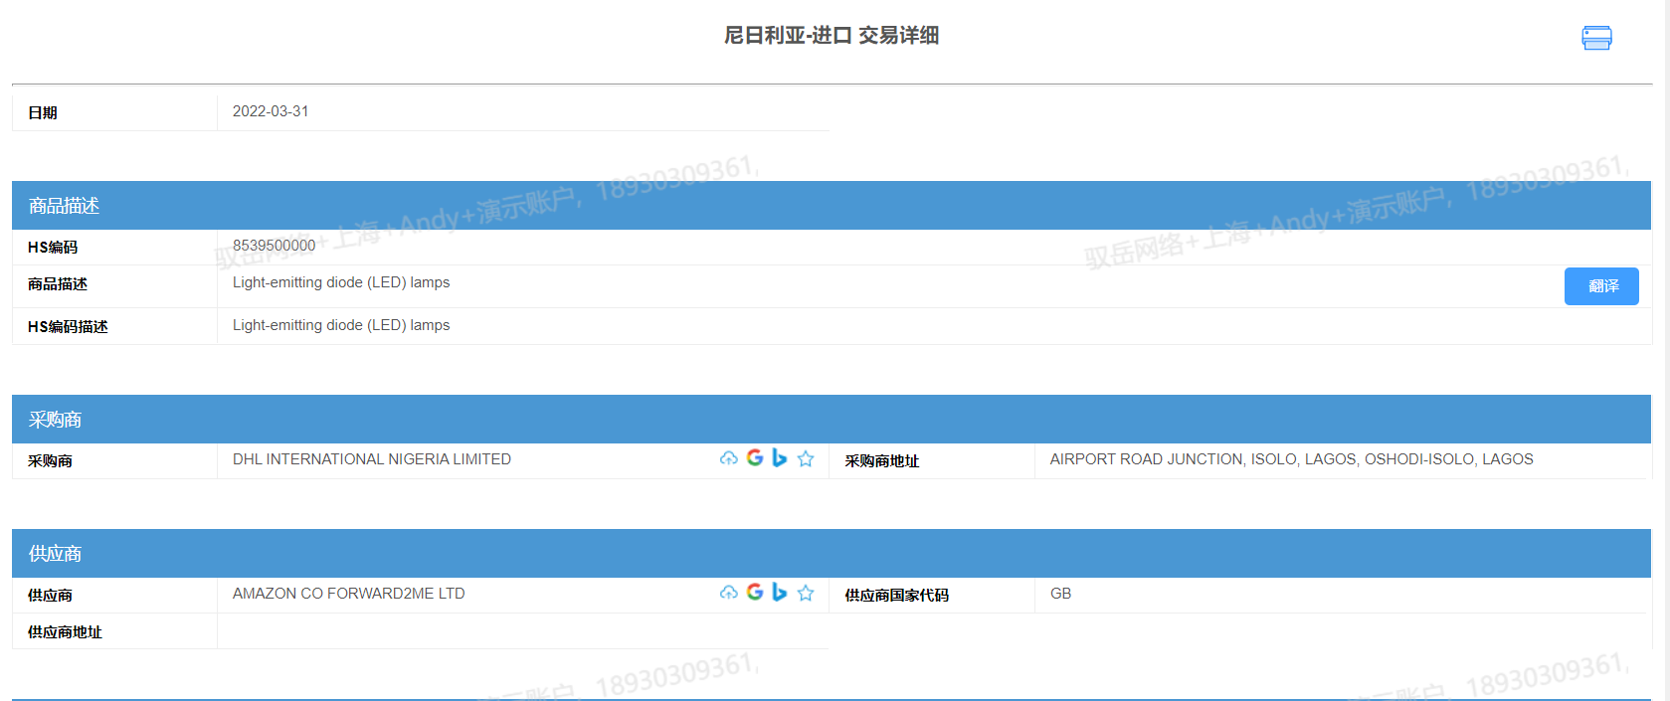This screenshot has height=701, width=1670.
Task: Click supplier country code GB
Action: click(x=1060, y=594)
